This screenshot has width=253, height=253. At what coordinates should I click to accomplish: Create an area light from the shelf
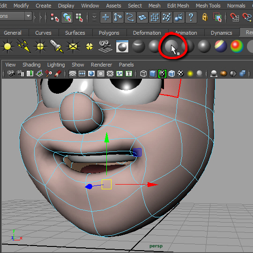pos(73,46)
